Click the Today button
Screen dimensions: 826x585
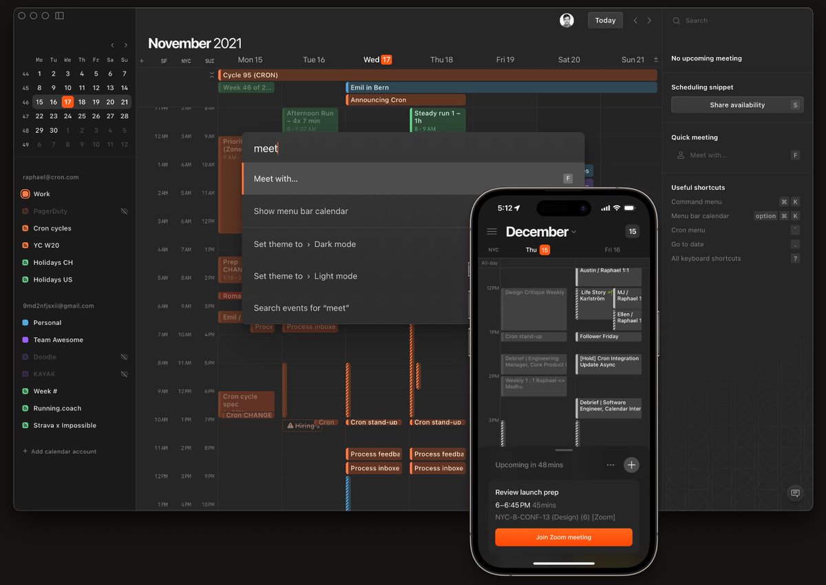(605, 21)
